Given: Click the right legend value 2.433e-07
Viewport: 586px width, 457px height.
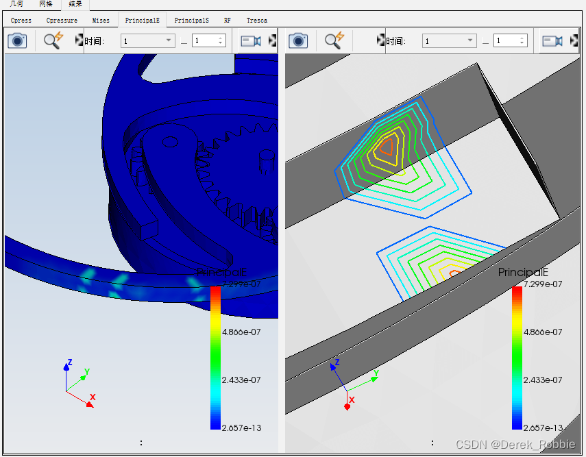Looking at the screenshot, I should tap(543, 380).
